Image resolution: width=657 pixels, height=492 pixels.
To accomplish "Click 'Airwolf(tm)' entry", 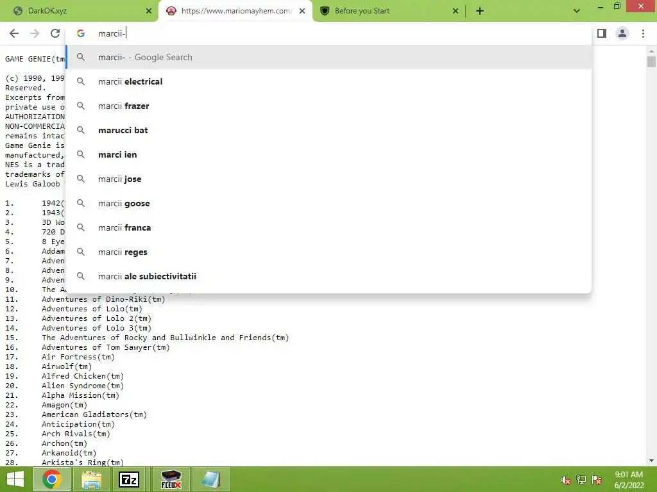I will pos(67,366).
